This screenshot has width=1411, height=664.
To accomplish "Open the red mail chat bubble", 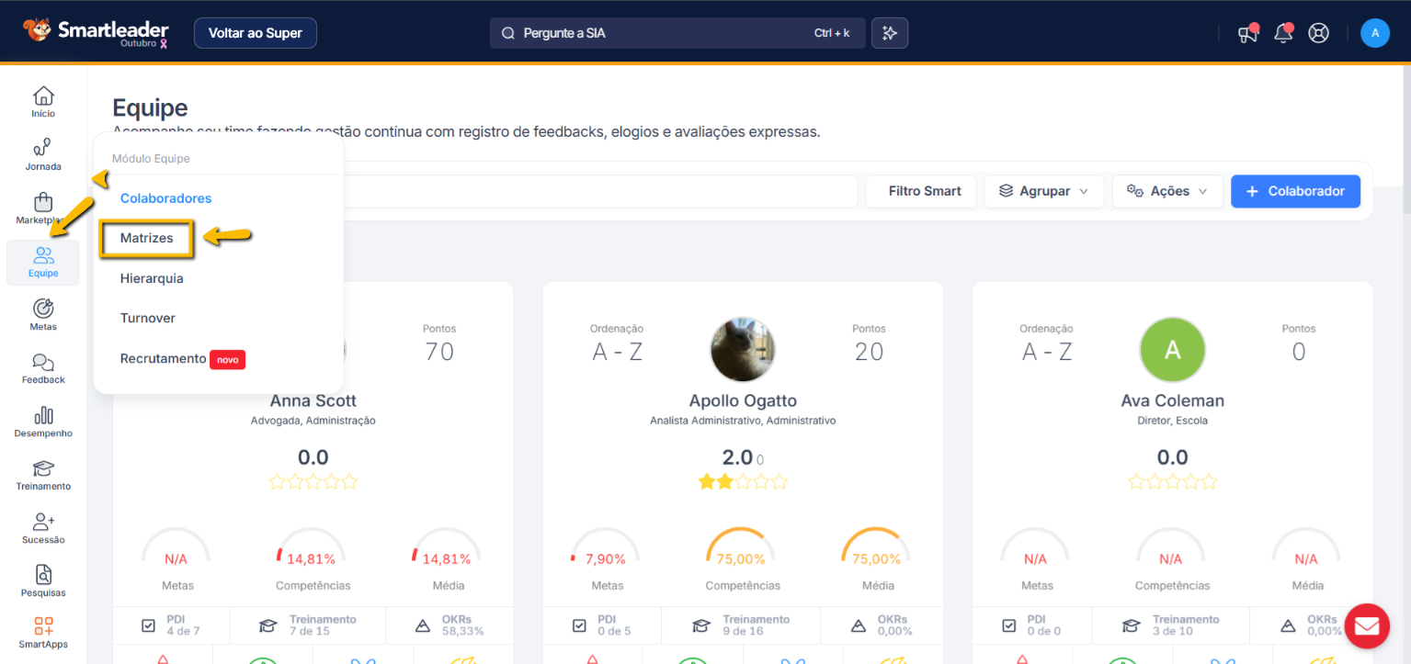I will [1367, 626].
